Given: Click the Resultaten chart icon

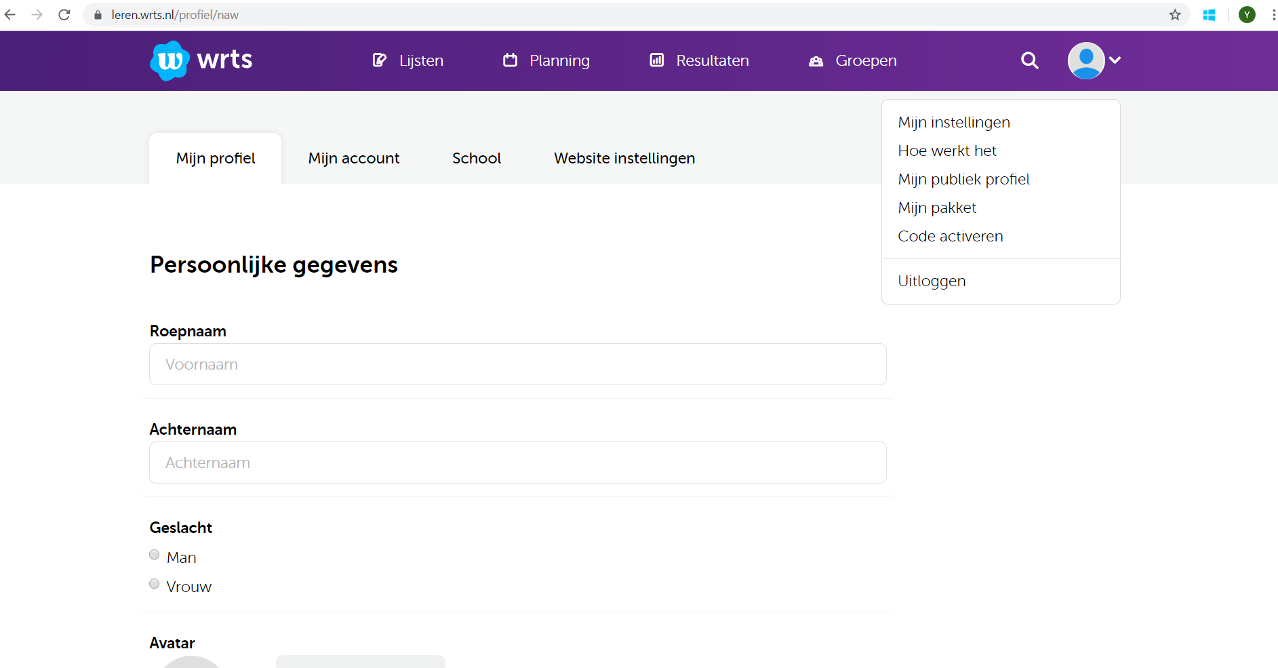Looking at the screenshot, I should tap(657, 60).
